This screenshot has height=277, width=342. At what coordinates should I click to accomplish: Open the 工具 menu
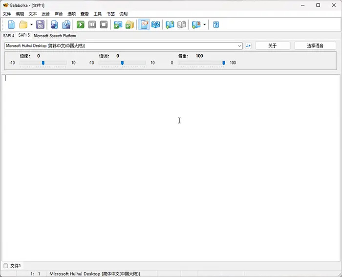[x=98, y=14]
